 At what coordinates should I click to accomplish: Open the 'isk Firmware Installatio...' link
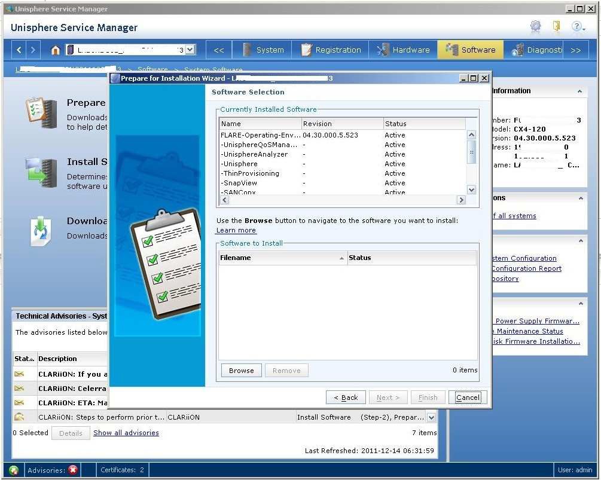coord(536,341)
